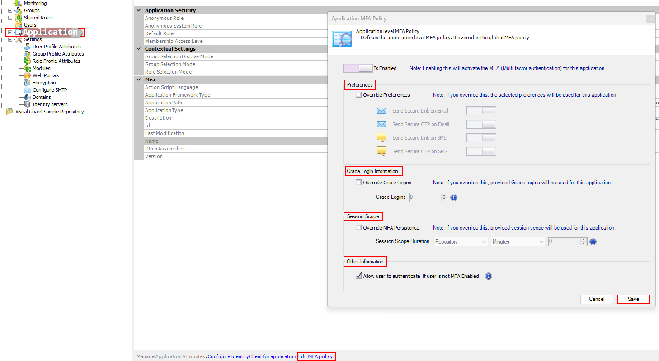Open the Minutes duration unit dropdown
This screenshot has width=659, height=361.
tap(518, 242)
